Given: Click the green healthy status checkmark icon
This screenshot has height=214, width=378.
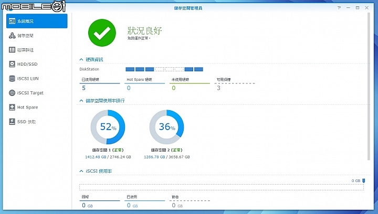Looking at the screenshot, I should [x=102, y=33].
